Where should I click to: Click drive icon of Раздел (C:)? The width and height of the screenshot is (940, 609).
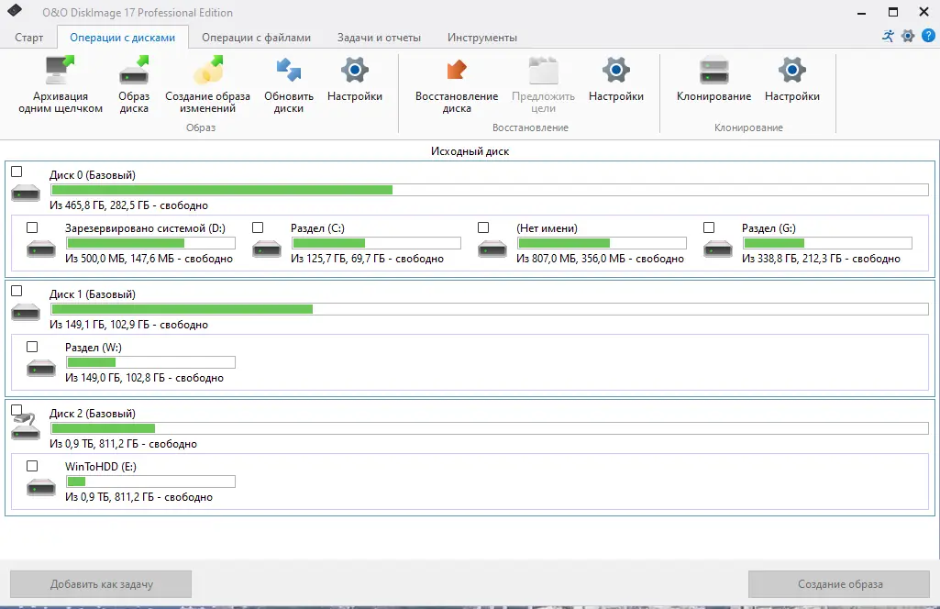pyautogui.click(x=267, y=249)
